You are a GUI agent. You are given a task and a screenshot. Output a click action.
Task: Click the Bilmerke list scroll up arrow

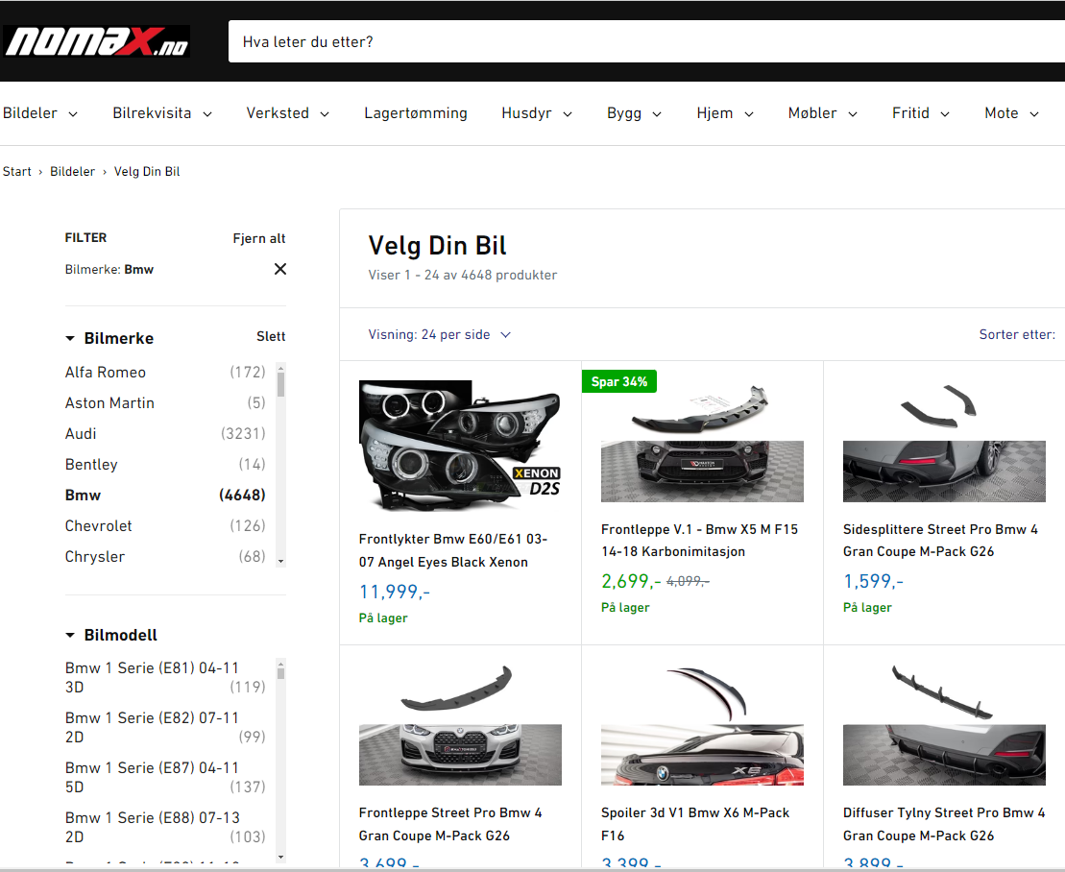click(x=280, y=368)
